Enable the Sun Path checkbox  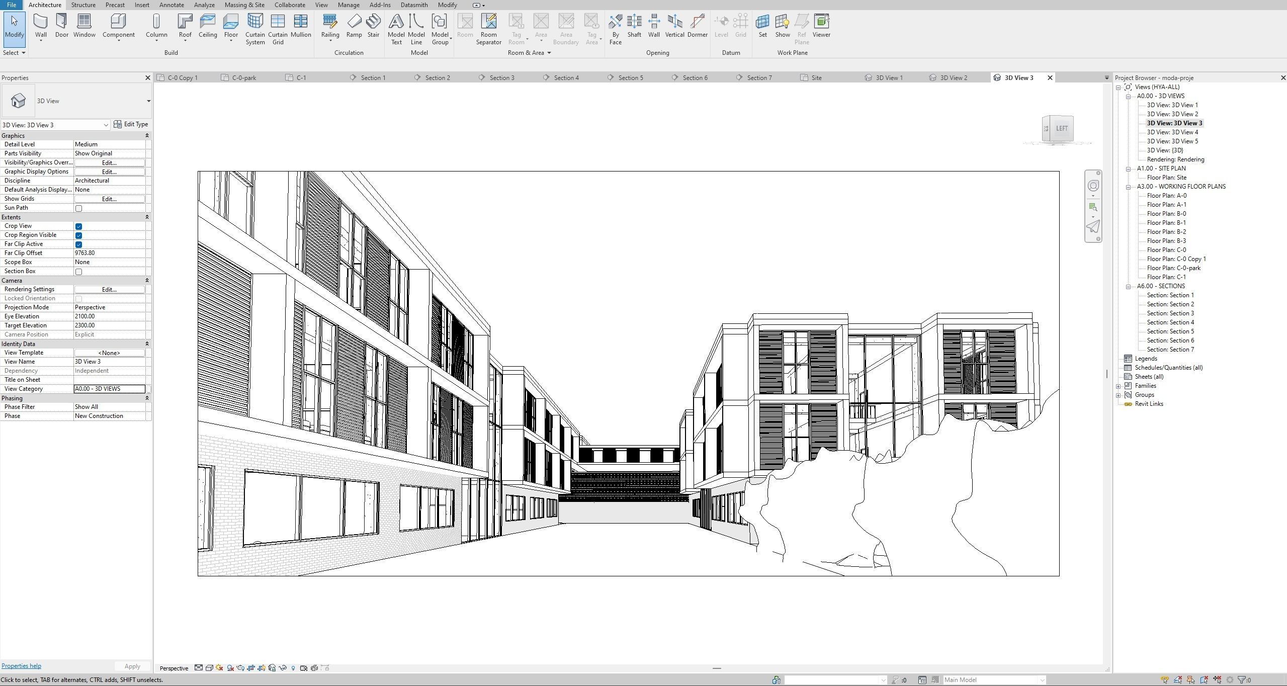[x=78, y=208]
